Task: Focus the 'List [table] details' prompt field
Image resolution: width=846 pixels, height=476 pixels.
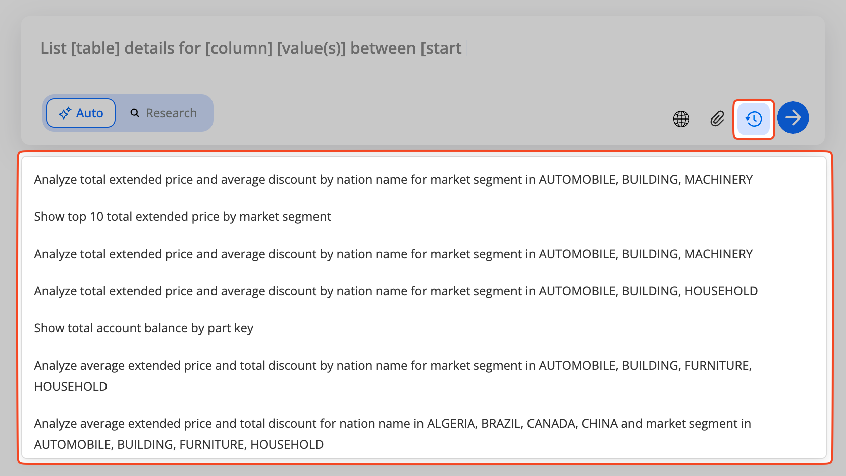Action: (x=251, y=48)
